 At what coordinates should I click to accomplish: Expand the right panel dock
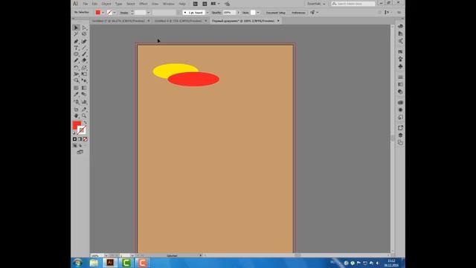[402, 19]
